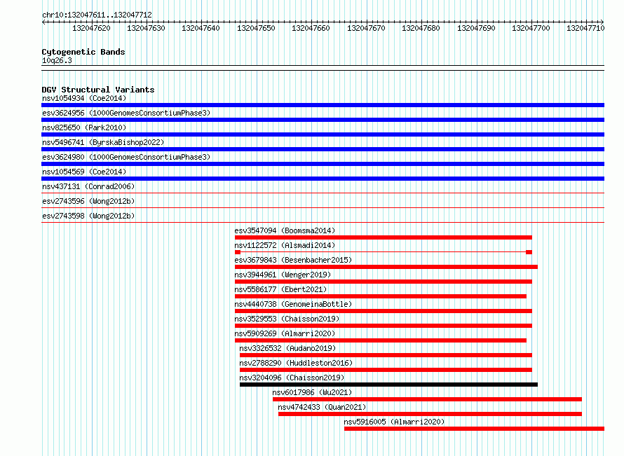The image size is (624, 456).
Task: Select the 10q26.3 band label
Action: pos(57,60)
